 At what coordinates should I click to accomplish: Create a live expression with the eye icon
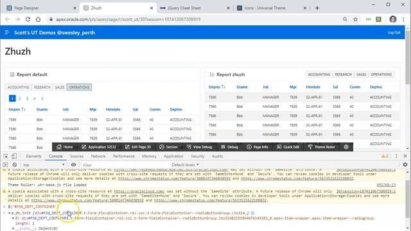tap(73, 165)
